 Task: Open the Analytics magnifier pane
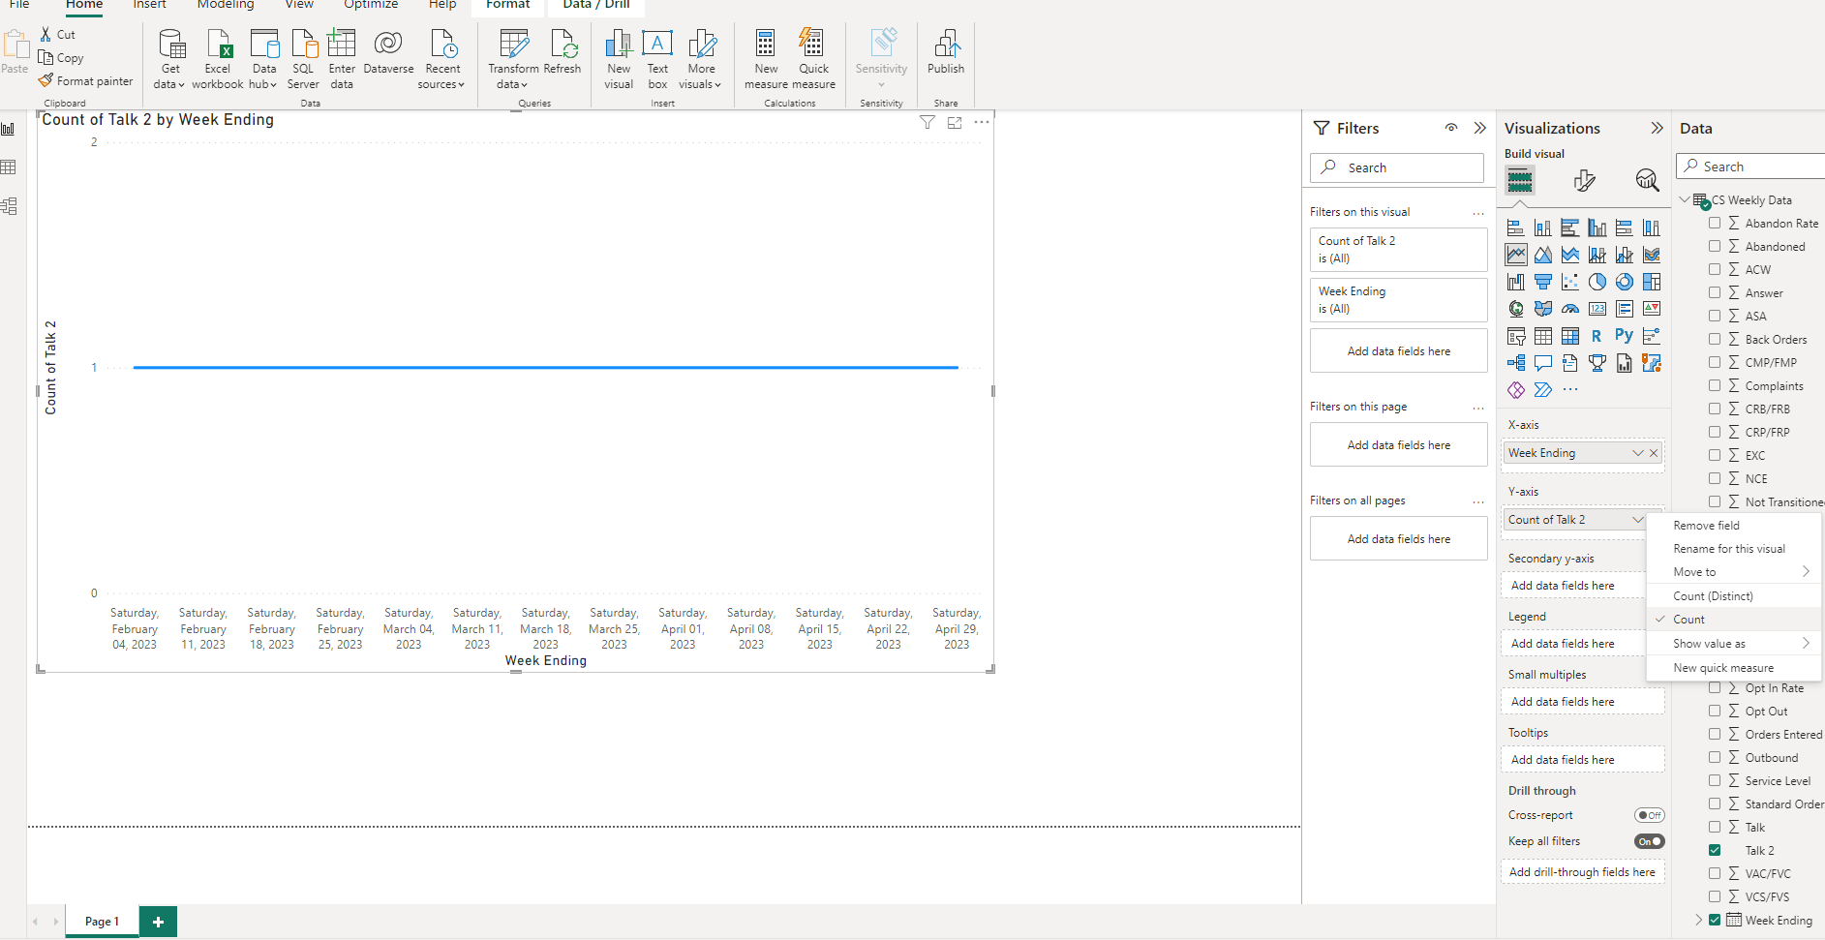tap(1647, 180)
